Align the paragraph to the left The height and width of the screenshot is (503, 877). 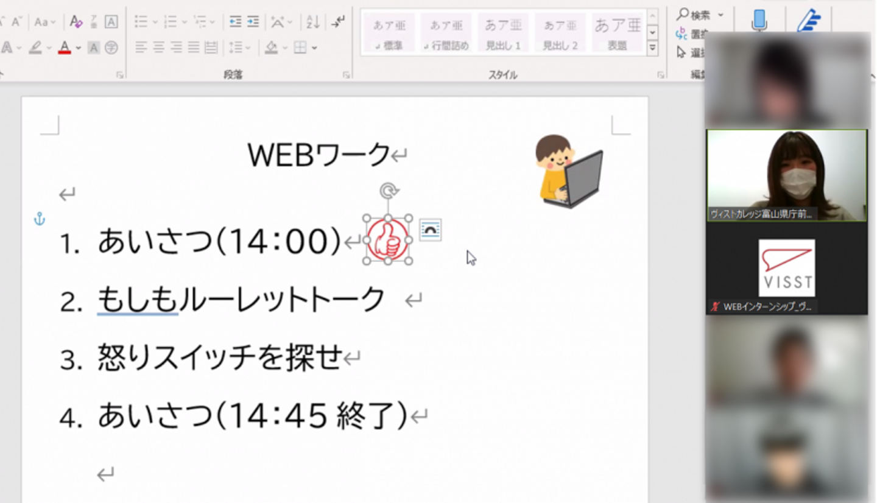[x=141, y=47]
